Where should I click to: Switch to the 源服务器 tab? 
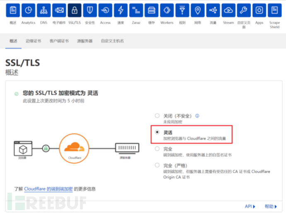point(85,41)
